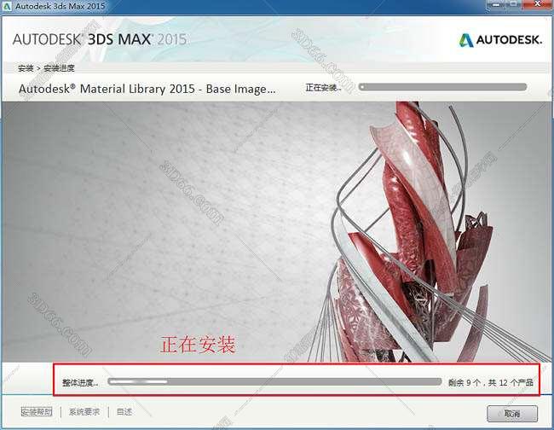
Task: Click the 剩余 9 个, 共 12 个产品 text
Action: coord(491,382)
